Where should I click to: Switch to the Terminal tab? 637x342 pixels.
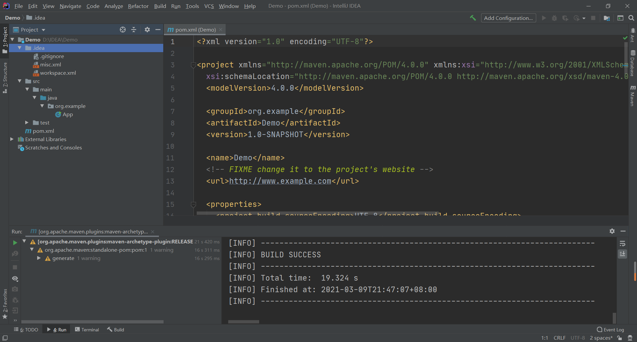click(x=87, y=329)
